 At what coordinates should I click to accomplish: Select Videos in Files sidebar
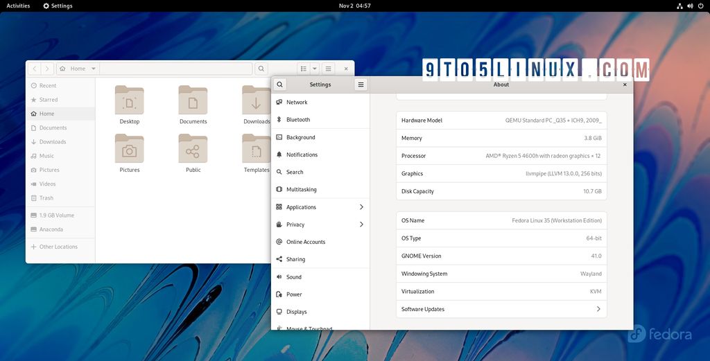click(x=60, y=184)
